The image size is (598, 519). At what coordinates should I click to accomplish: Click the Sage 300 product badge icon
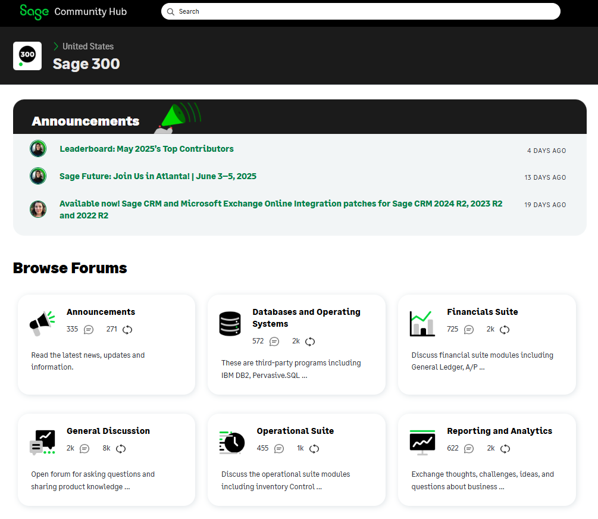[27, 56]
